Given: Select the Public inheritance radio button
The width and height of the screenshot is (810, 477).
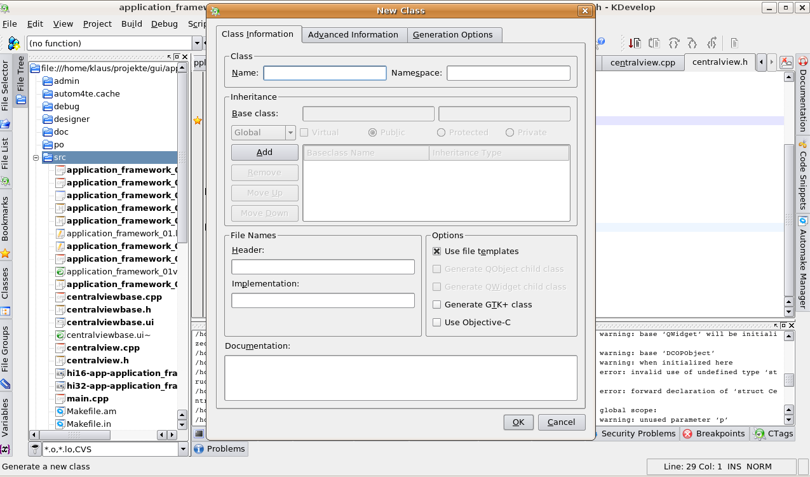Looking at the screenshot, I should (x=372, y=132).
